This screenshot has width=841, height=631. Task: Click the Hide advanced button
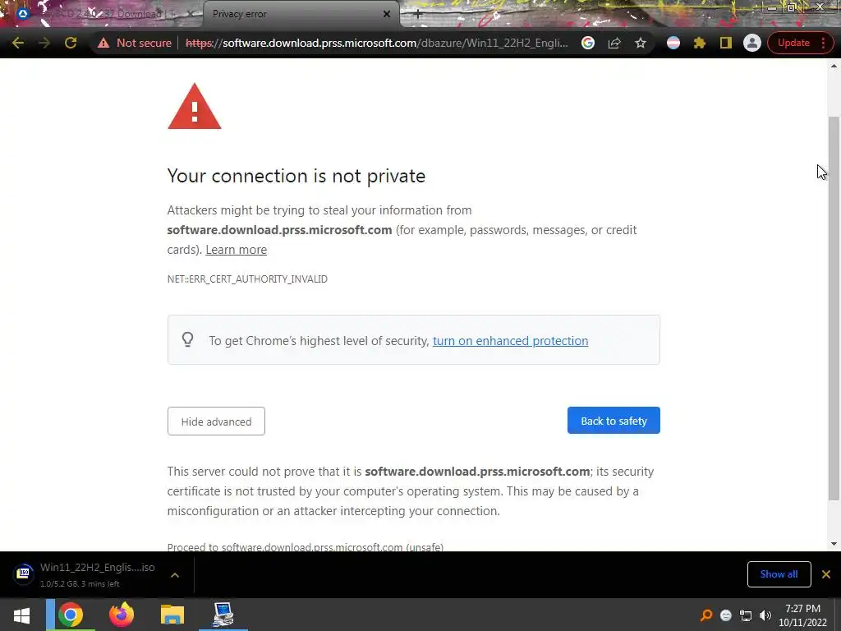216,421
